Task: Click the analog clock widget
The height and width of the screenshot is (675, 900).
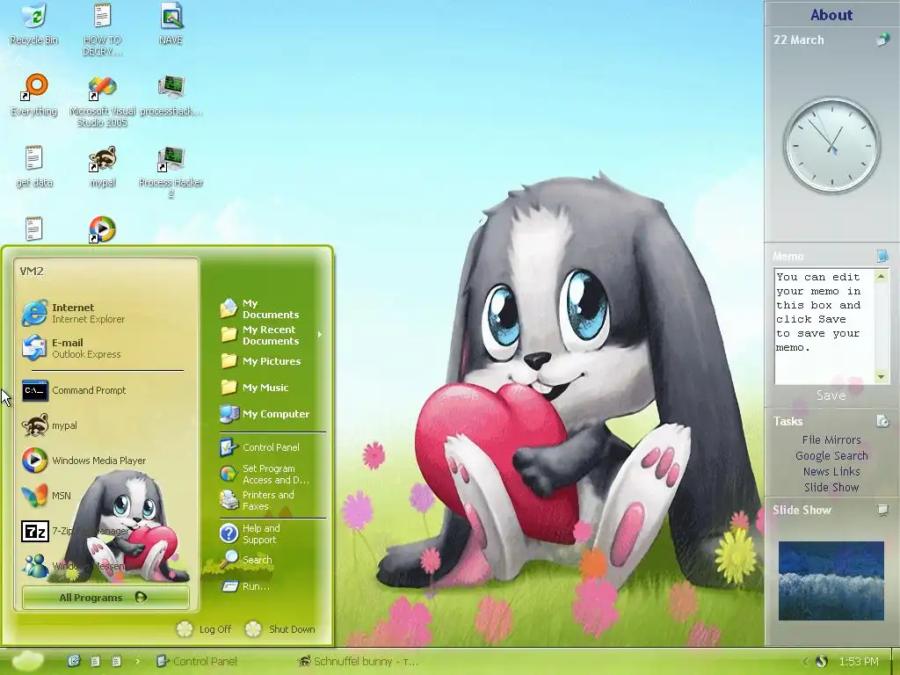Action: (831, 145)
